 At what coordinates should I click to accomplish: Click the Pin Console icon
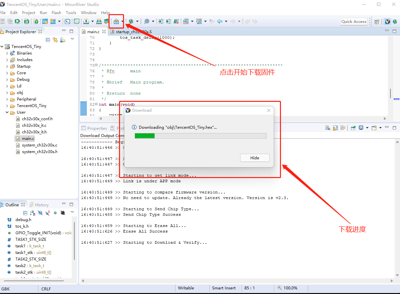pyautogui.click(x=353, y=128)
